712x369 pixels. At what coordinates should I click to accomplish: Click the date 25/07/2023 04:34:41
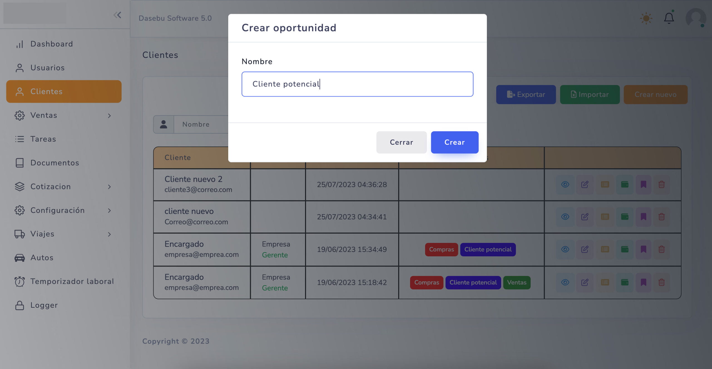pyautogui.click(x=352, y=217)
